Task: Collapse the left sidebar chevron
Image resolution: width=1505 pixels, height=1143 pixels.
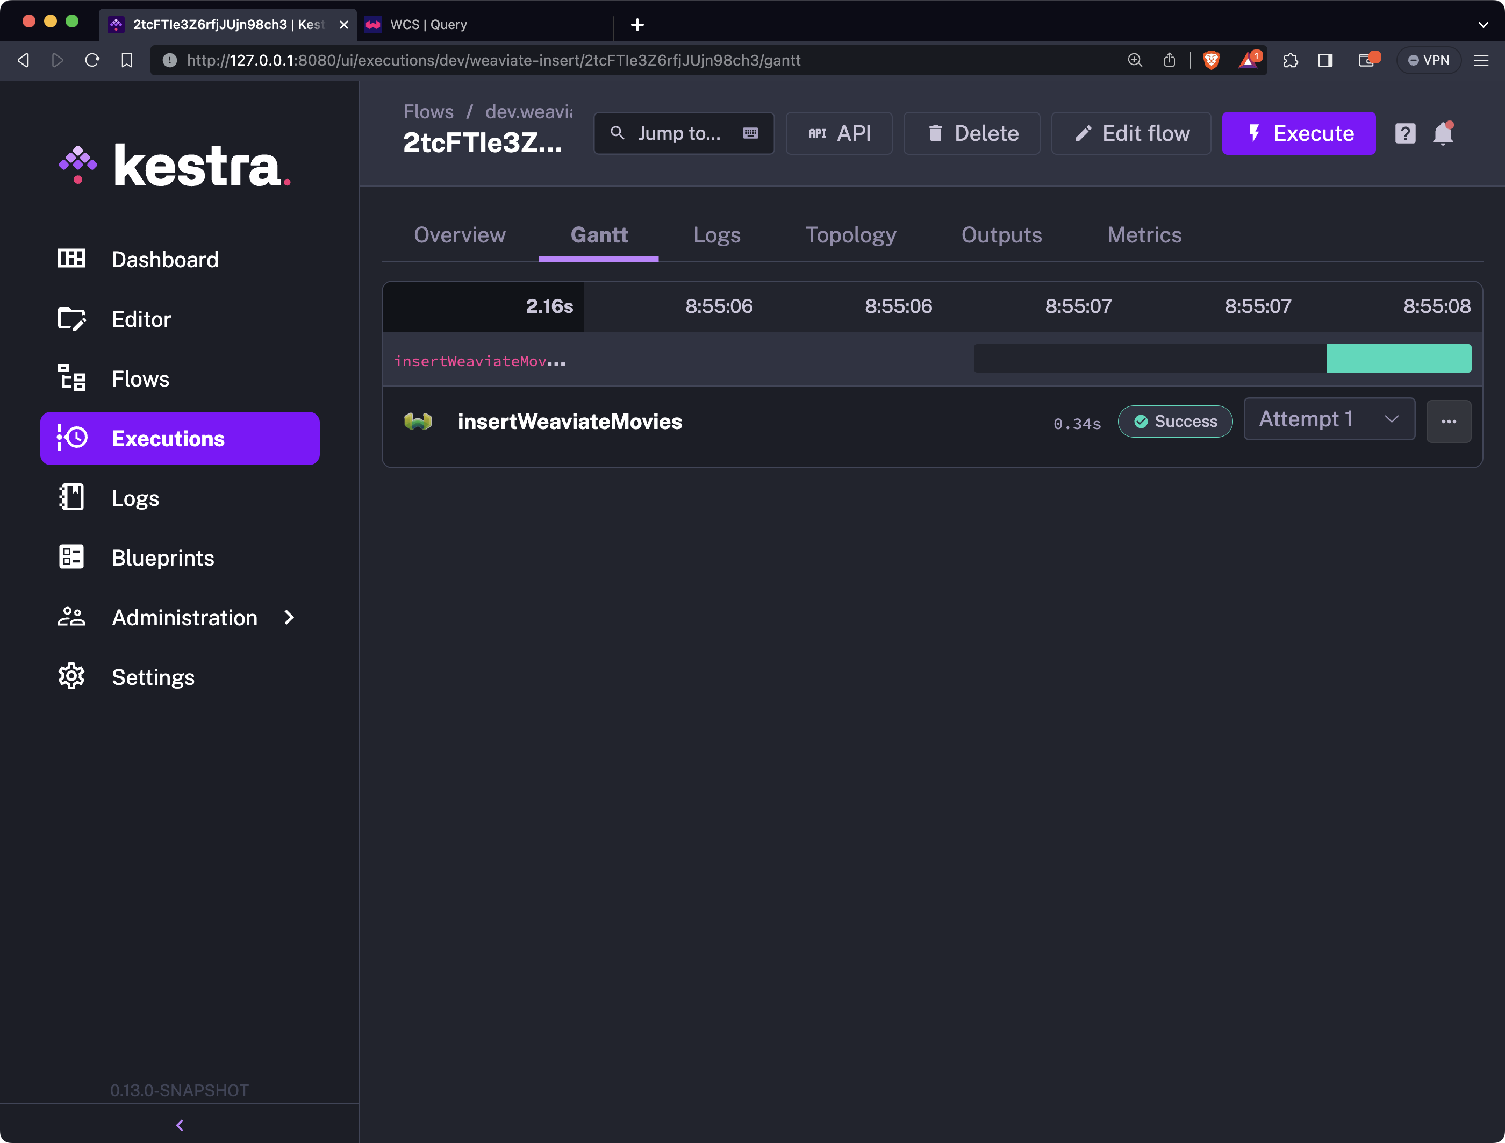Action: [180, 1125]
